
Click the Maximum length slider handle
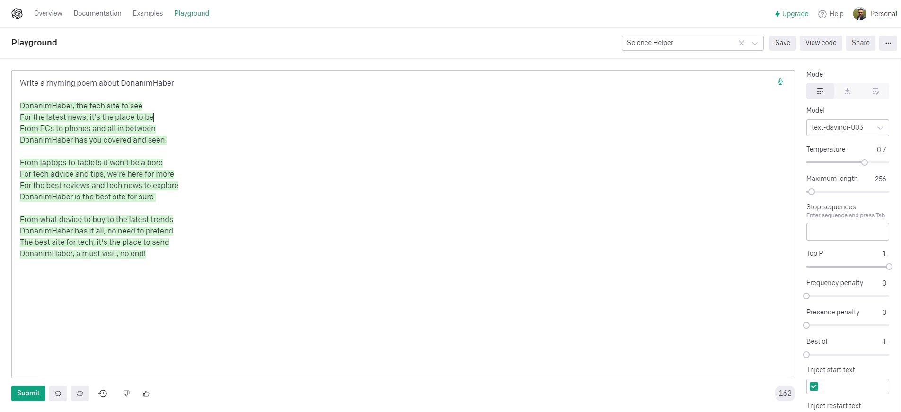click(812, 192)
